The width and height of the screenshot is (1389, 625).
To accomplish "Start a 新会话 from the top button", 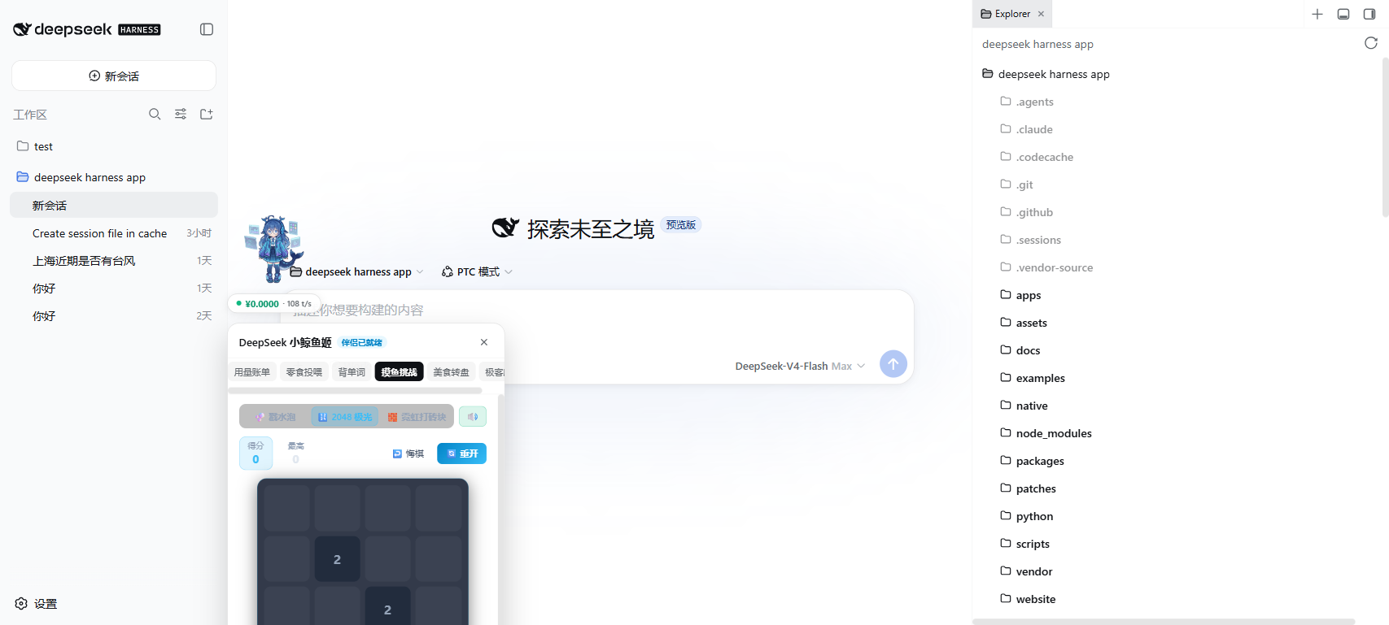I will [x=114, y=76].
